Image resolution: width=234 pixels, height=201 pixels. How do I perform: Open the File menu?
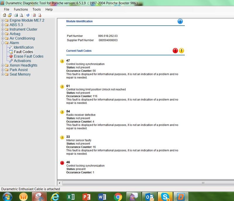pos(6,9)
